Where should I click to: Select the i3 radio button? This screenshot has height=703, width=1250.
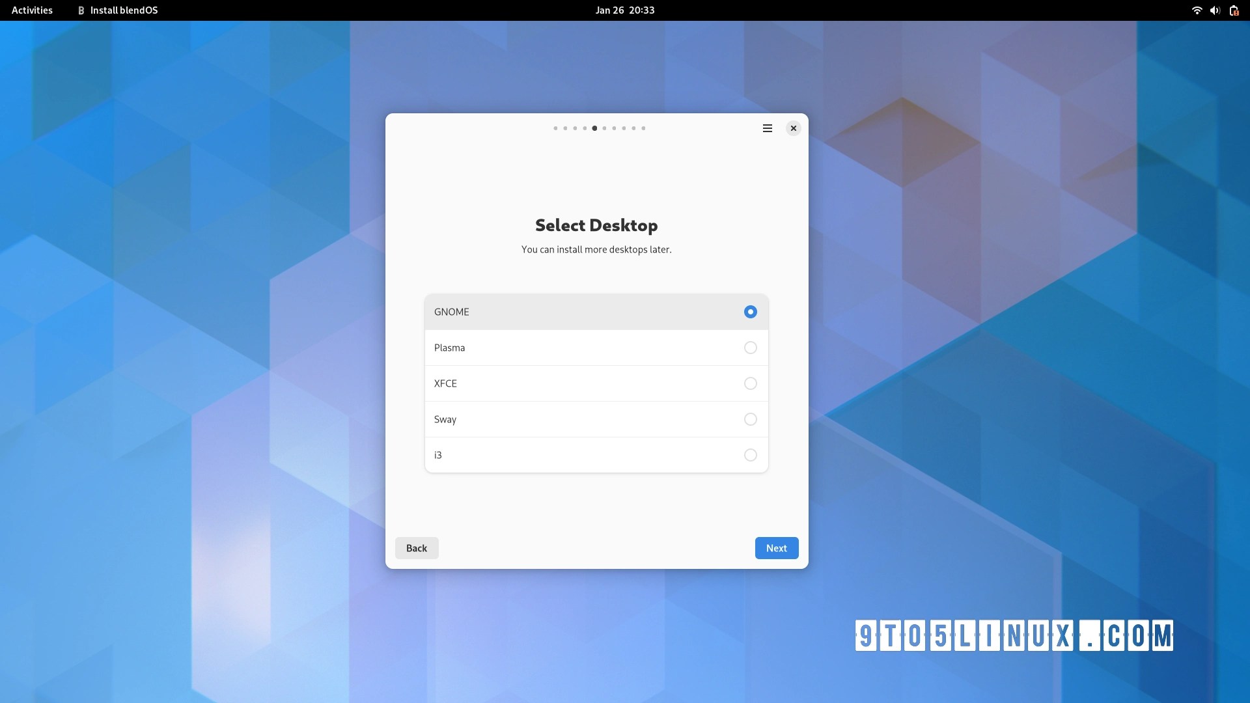[750, 455]
